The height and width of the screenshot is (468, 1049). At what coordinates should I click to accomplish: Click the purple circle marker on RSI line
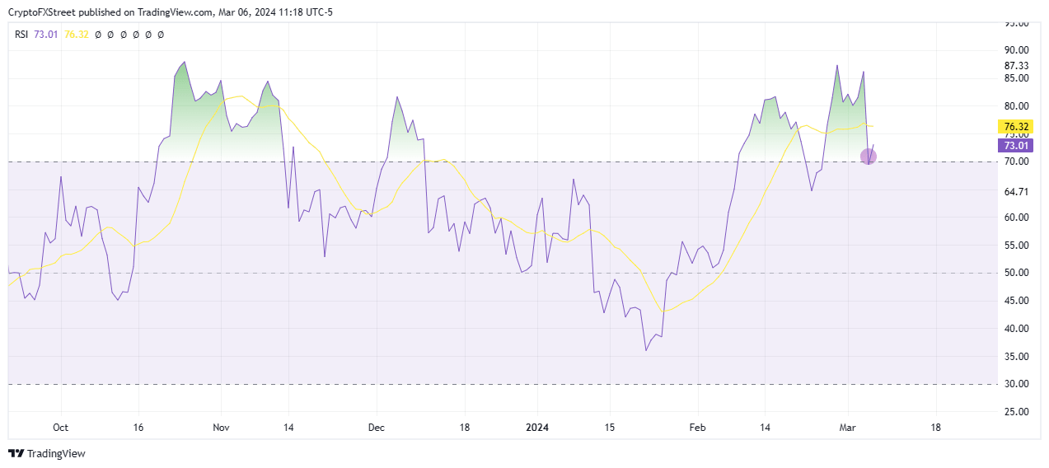click(x=869, y=156)
